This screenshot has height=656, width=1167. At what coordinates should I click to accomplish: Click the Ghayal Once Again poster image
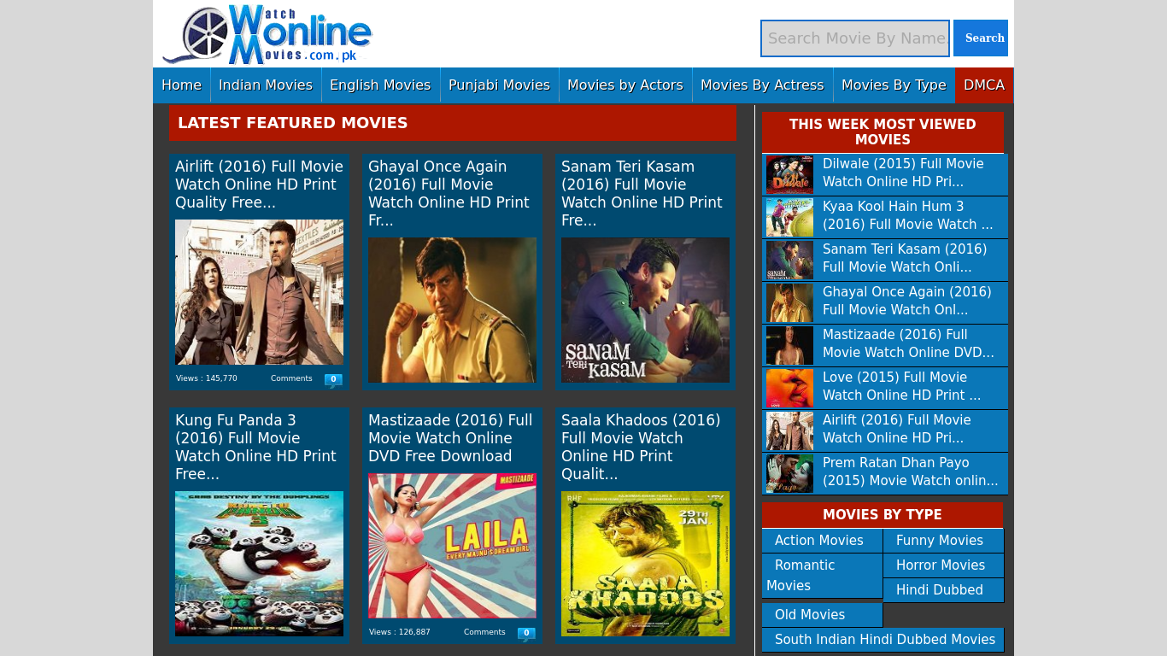(452, 310)
